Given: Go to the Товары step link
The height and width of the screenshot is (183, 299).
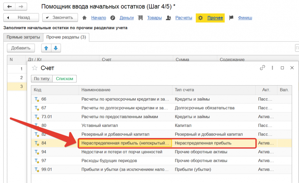Looking at the screenshot, I should pyautogui.click(x=154, y=18).
